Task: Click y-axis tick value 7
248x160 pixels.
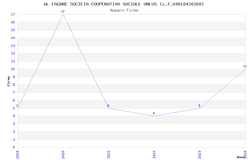Action: [x=14, y=93]
